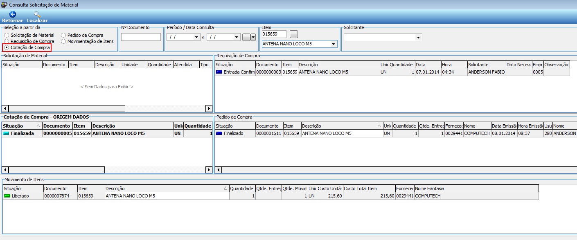577x240 pixels.
Task: Sort Movimento de Itens by Descrição column
Action: coord(167,188)
